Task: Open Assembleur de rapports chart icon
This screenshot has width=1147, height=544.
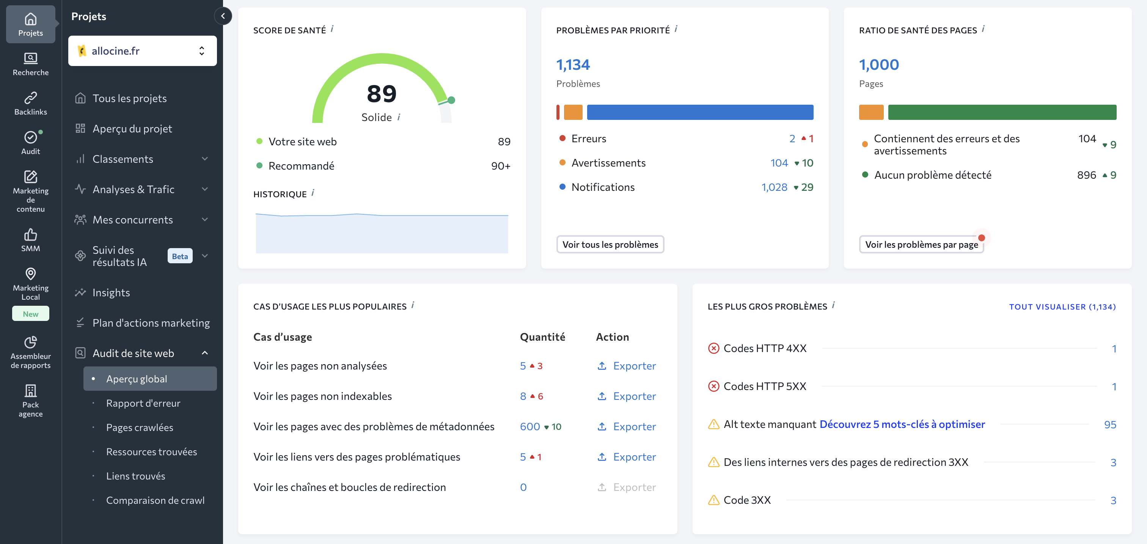Action: tap(30, 342)
